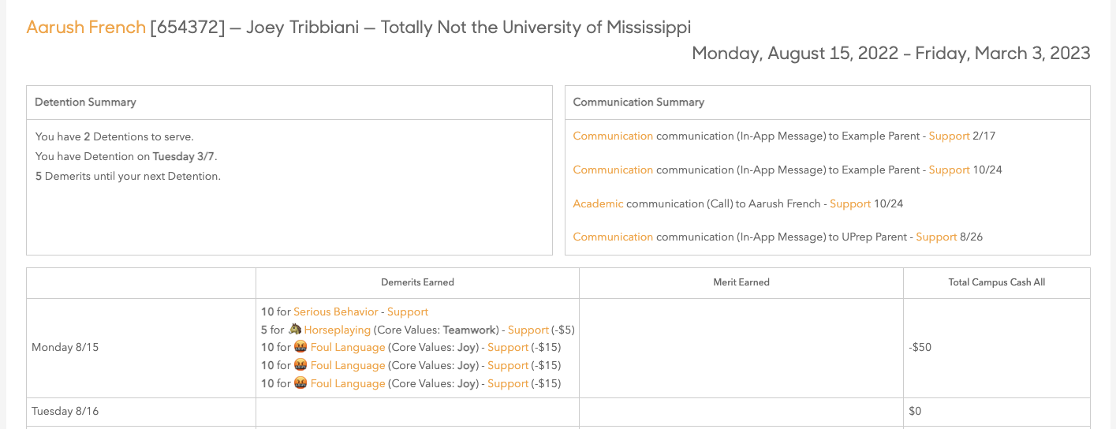1116x429 pixels.
Task: Click Support link dated 2/17
Action: click(949, 136)
